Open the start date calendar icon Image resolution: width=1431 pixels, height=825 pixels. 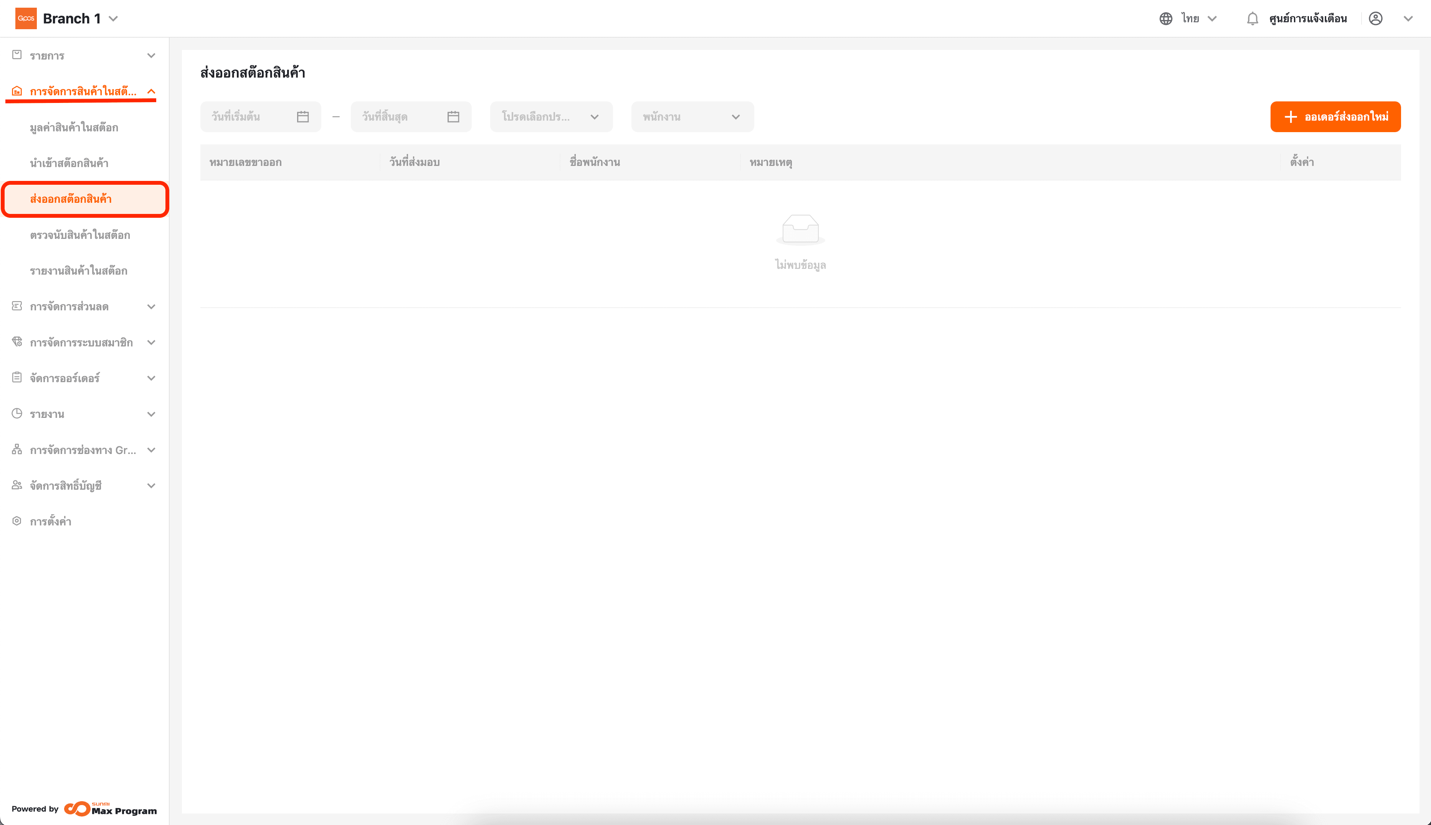point(303,117)
